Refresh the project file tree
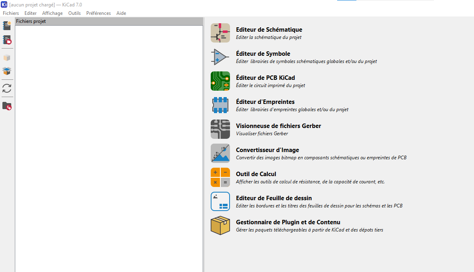Image resolution: width=474 pixels, height=272 pixels. coord(7,88)
